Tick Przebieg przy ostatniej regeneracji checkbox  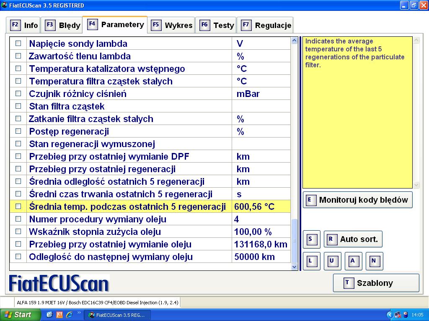click(18, 169)
